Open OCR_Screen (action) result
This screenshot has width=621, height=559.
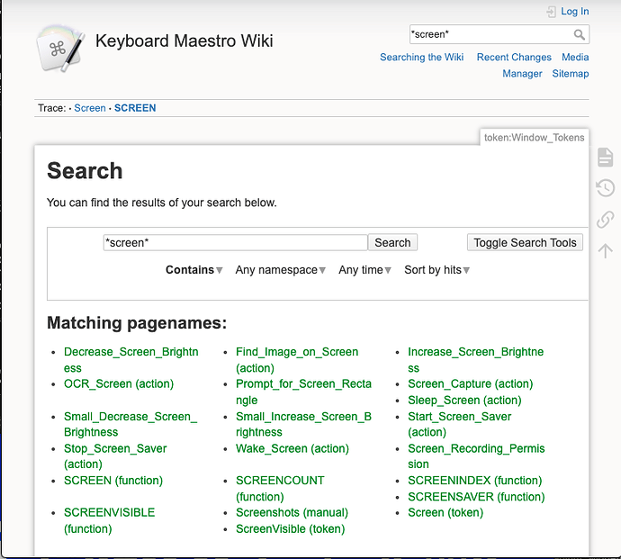(119, 383)
